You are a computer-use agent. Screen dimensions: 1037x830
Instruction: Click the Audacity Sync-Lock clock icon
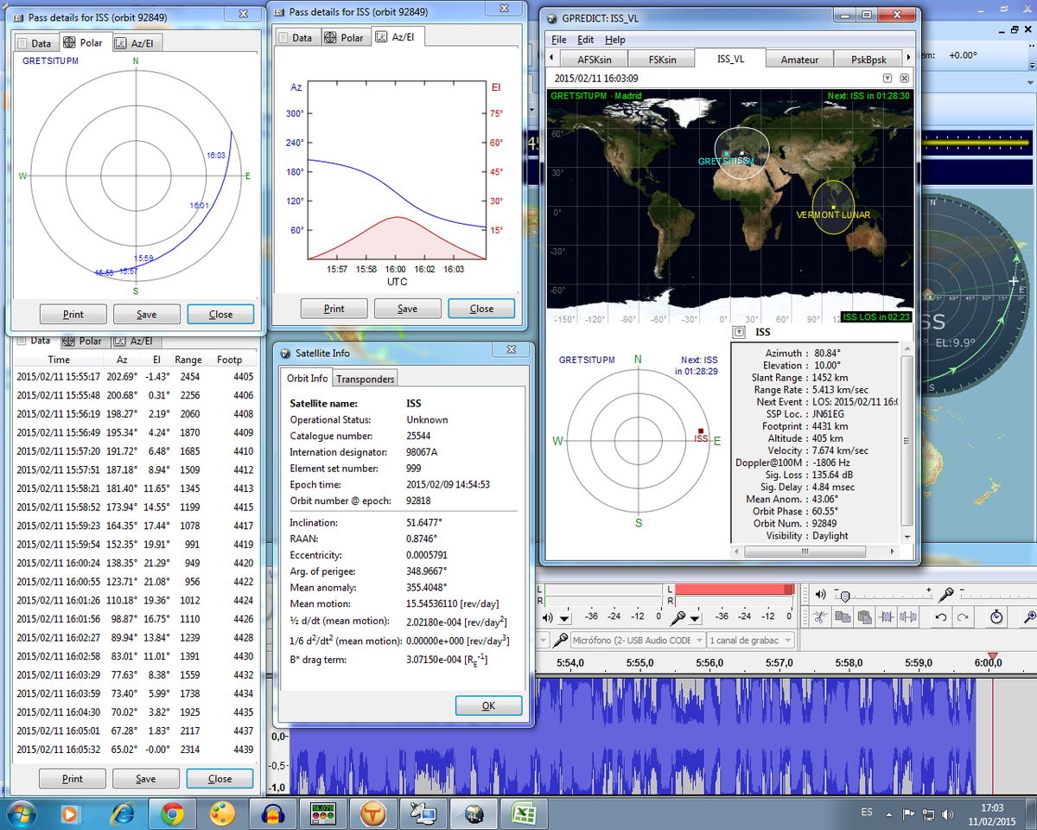[x=996, y=617]
